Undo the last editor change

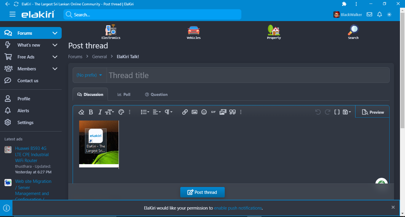coord(318,112)
